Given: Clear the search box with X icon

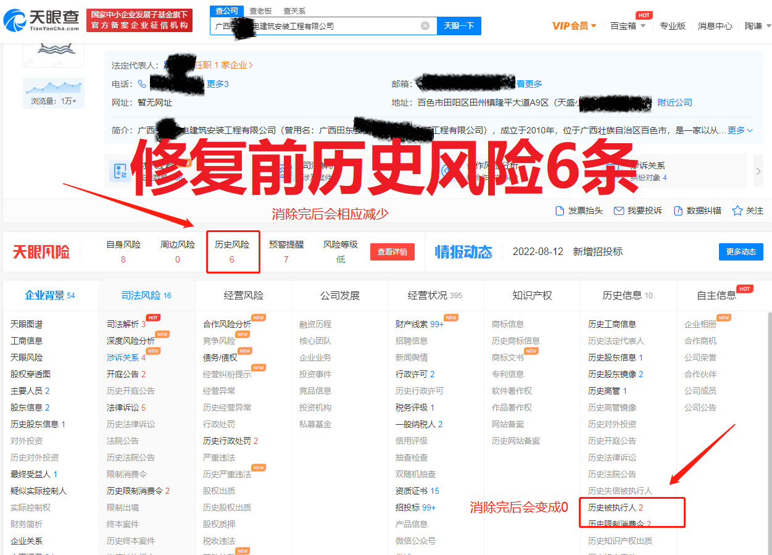Looking at the screenshot, I should pos(425,26).
